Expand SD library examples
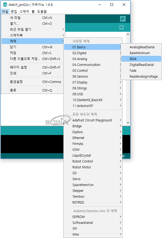This screenshot has width=162, height=238. point(93,173)
